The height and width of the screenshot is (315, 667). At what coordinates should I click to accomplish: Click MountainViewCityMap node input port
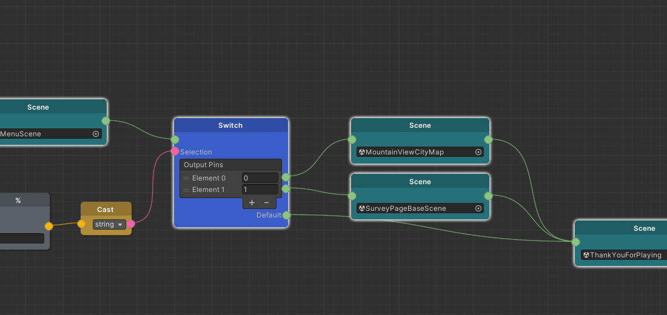point(352,139)
